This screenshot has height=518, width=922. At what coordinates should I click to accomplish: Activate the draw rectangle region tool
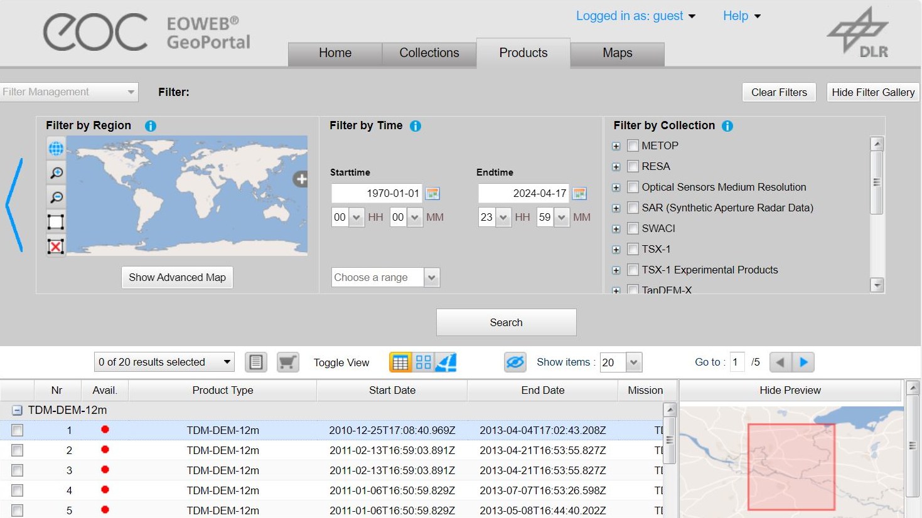56,221
